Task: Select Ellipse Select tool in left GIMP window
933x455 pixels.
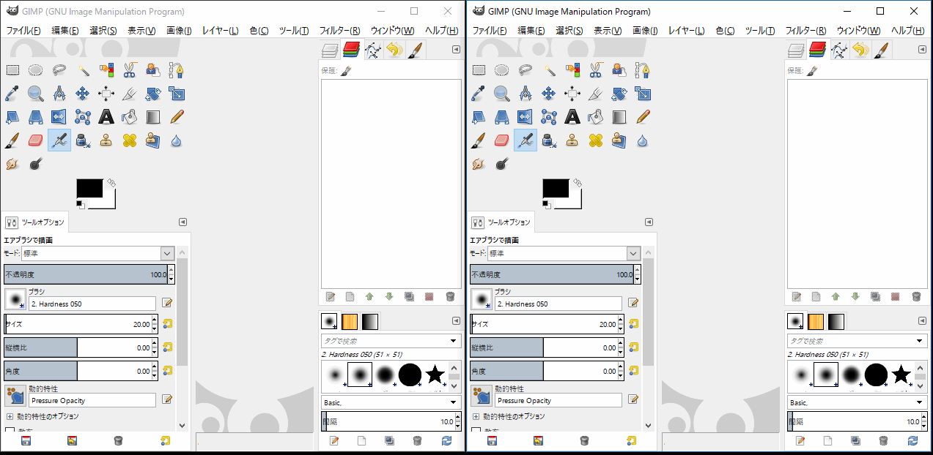Action: tap(35, 70)
